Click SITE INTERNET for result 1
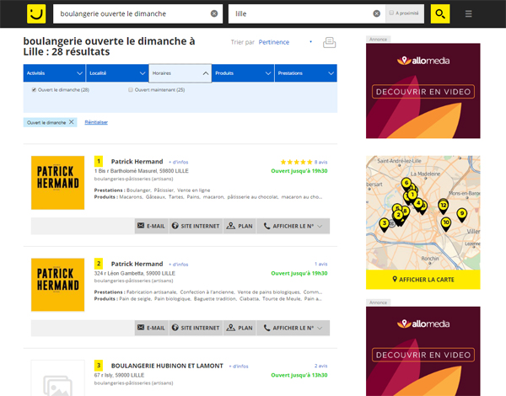 tap(196, 226)
